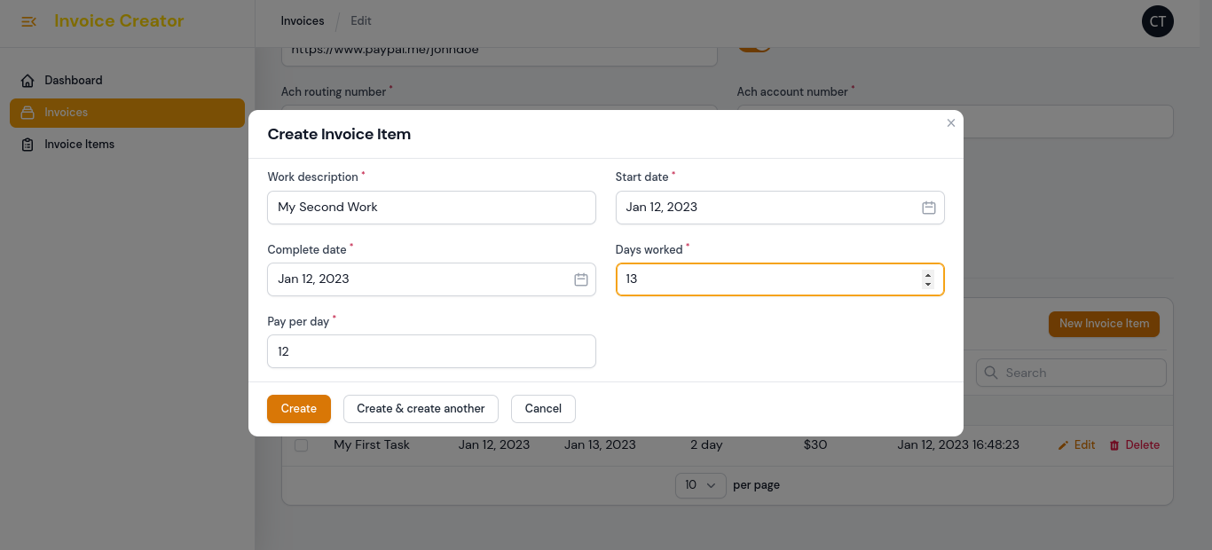Close the Create Invoice Item dialog
The image size is (1212, 550).
tap(951, 123)
